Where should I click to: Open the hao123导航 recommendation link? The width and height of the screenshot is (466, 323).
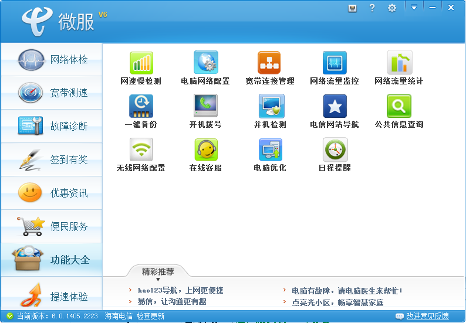click(180, 290)
